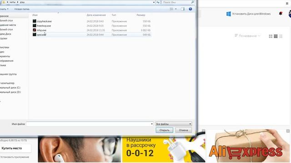Click the change view icon in dialog toolbar
The image size is (291, 163).
tap(171, 9)
